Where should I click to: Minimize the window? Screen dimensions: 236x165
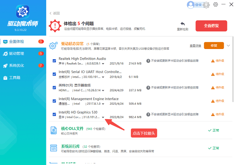pyautogui.click(x=223, y=4)
